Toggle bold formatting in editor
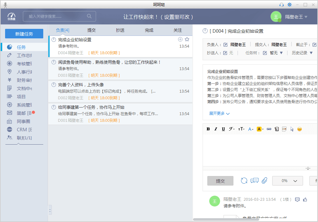The width and height of the screenshot is (318, 222). pyautogui.click(x=208, y=129)
